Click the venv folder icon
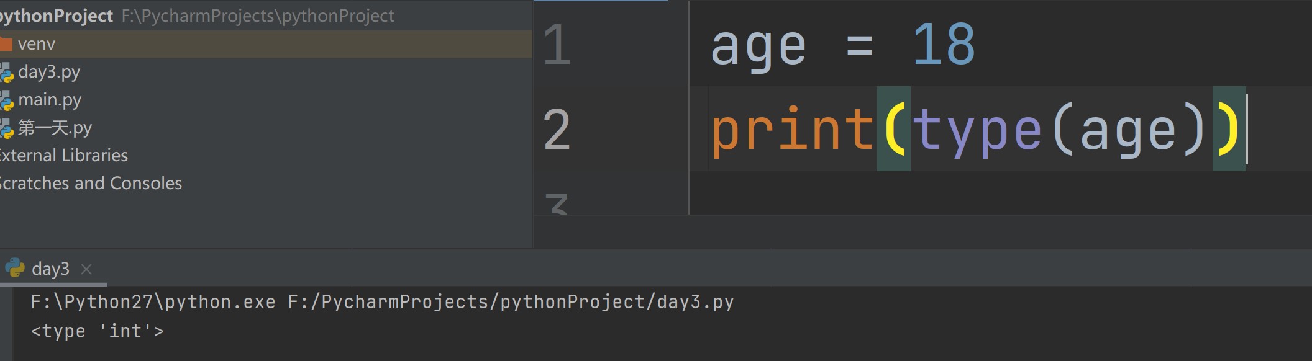The height and width of the screenshot is (361, 1312). [6, 44]
